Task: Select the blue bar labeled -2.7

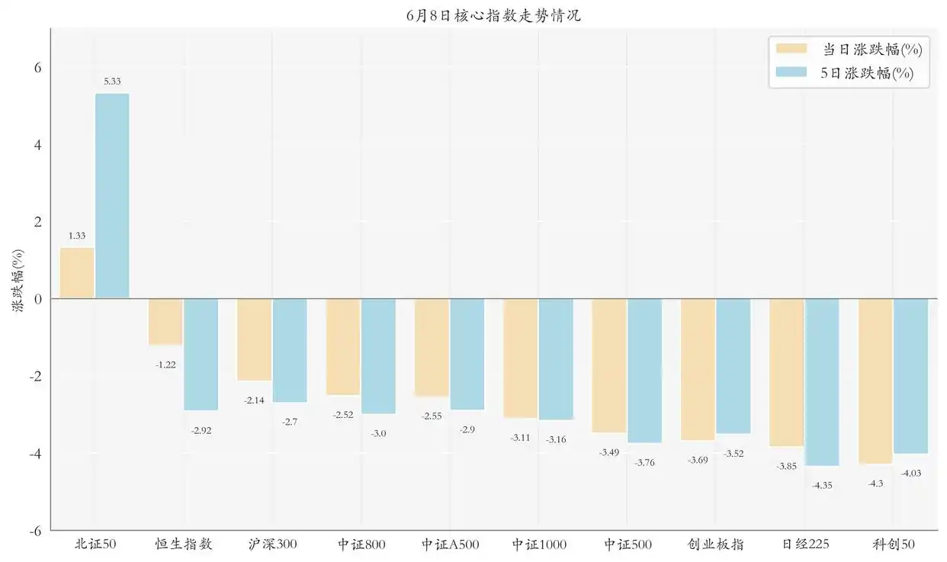Action: click(x=290, y=350)
